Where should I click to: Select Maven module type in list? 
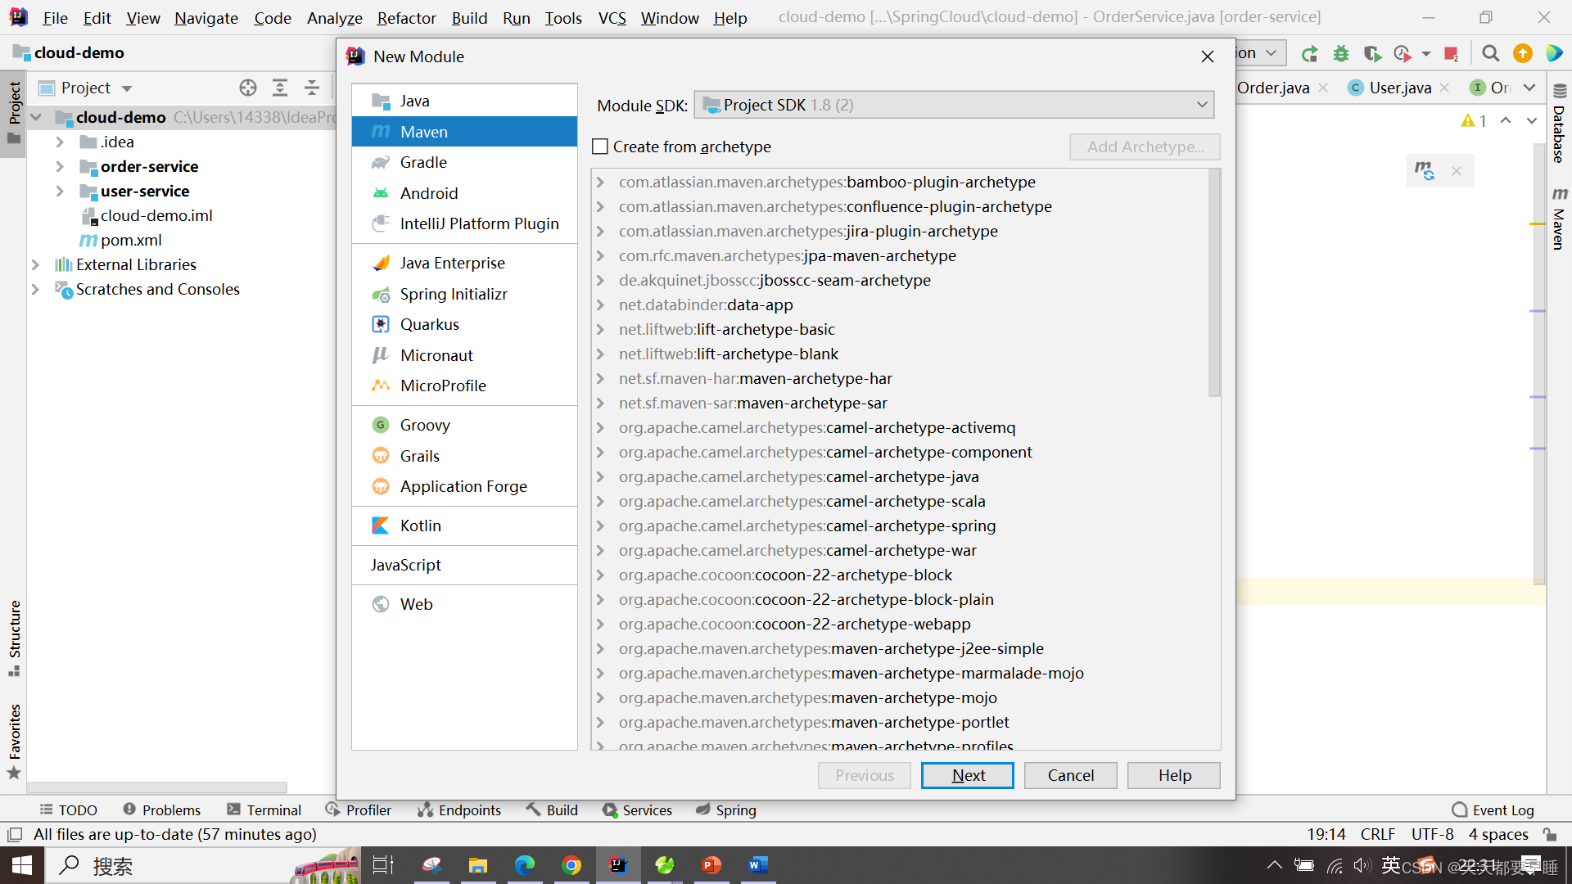pyautogui.click(x=464, y=132)
